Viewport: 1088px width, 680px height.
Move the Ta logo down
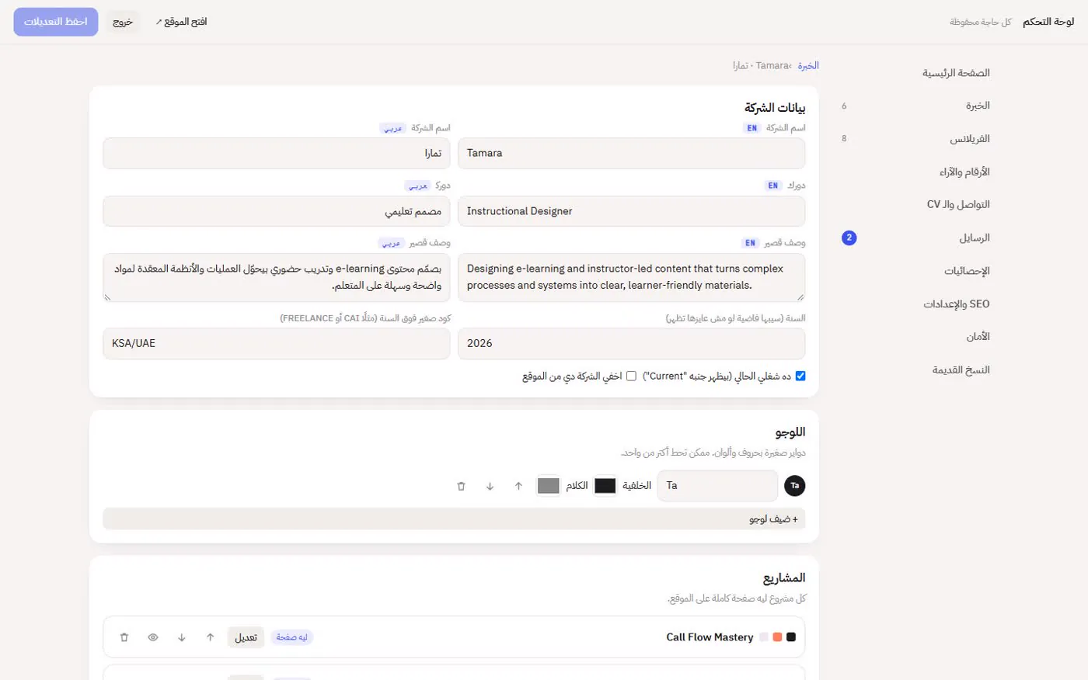tap(490, 486)
